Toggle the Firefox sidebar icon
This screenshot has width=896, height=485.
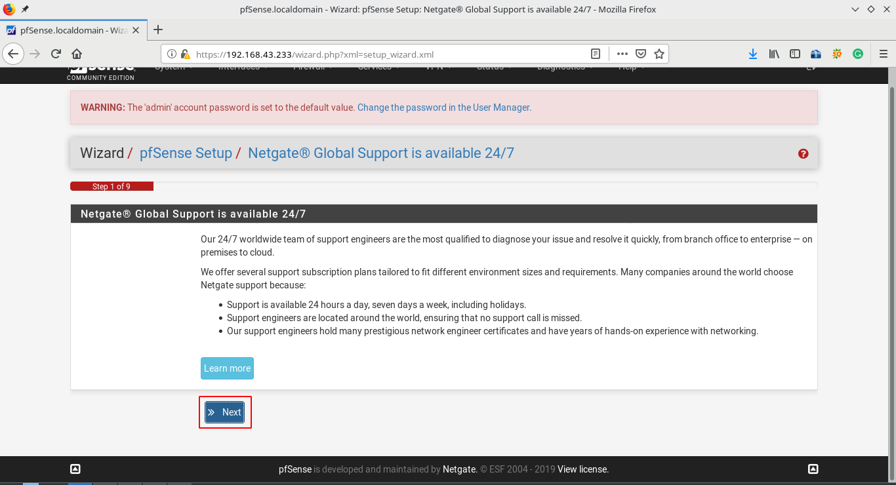coord(795,54)
